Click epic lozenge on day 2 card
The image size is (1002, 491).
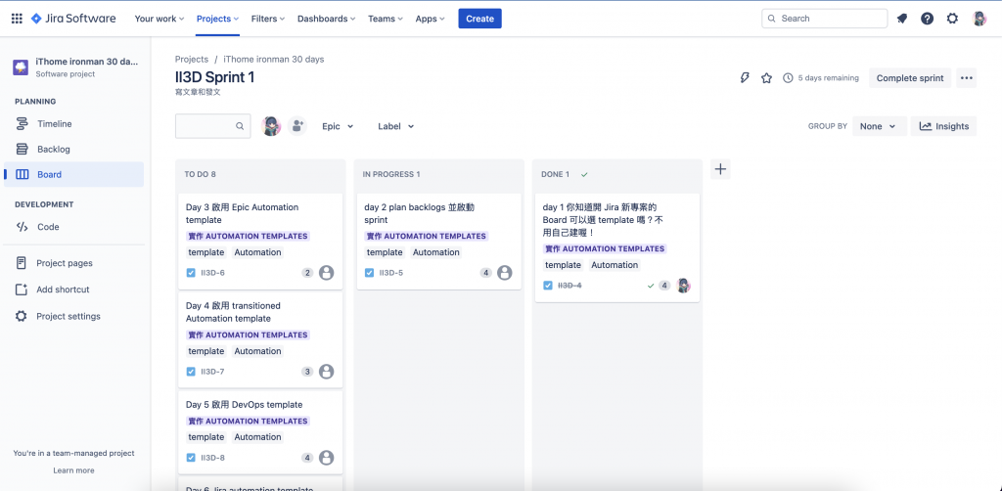point(427,237)
